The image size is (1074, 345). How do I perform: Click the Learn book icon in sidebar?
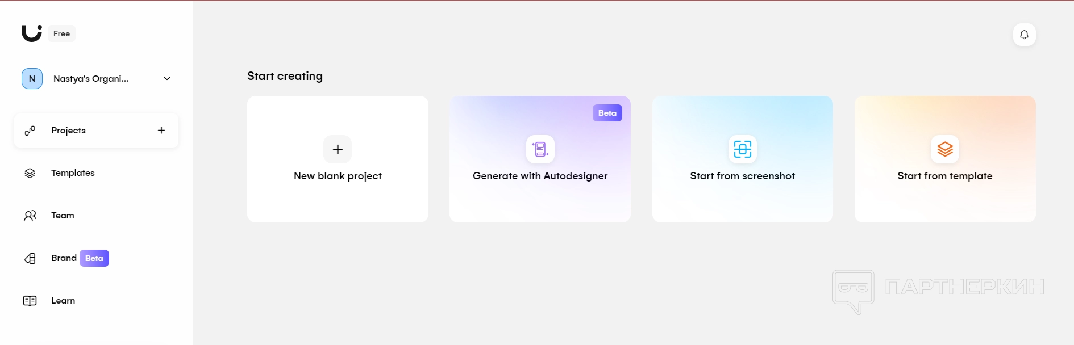(30, 301)
